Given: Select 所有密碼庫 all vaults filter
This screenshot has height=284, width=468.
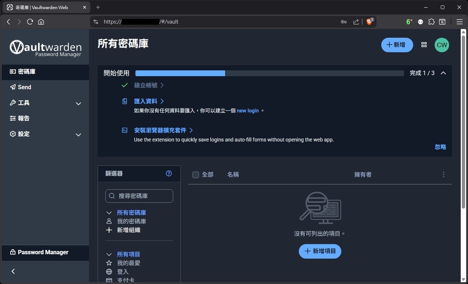Looking at the screenshot, I should pos(131,213).
